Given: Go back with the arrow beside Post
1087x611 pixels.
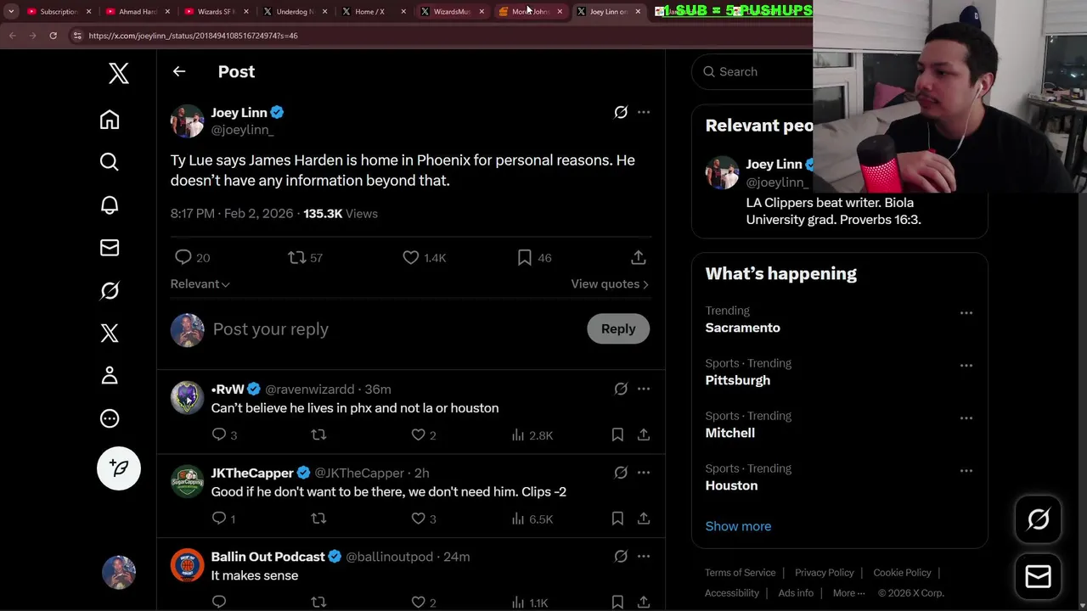Looking at the screenshot, I should pos(179,71).
